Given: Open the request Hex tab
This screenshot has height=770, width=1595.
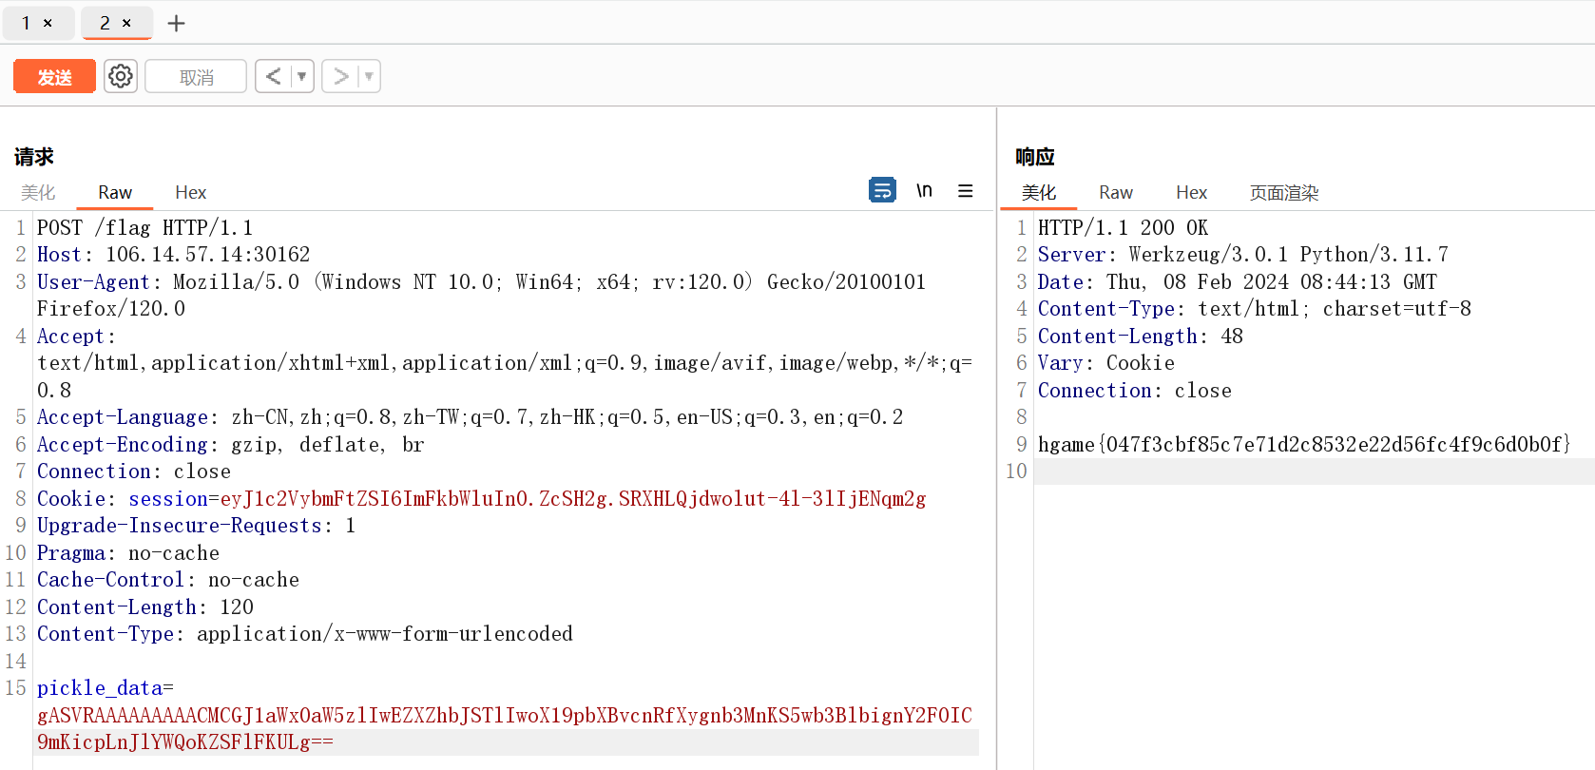Looking at the screenshot, I should pyautogui.click(x=190, y=192).
